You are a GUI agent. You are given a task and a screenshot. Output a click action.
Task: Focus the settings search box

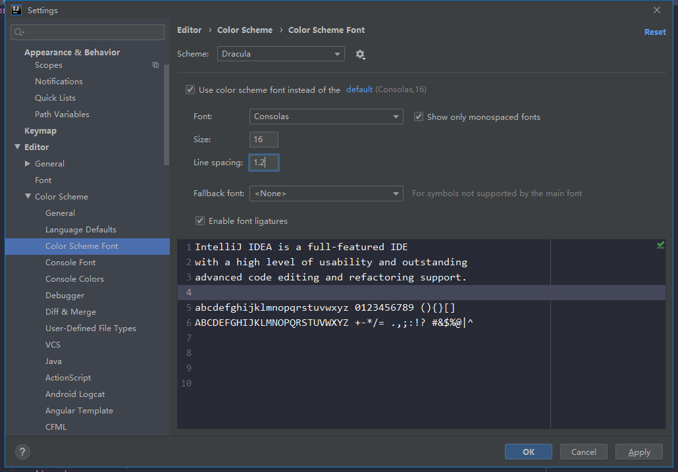88,32
